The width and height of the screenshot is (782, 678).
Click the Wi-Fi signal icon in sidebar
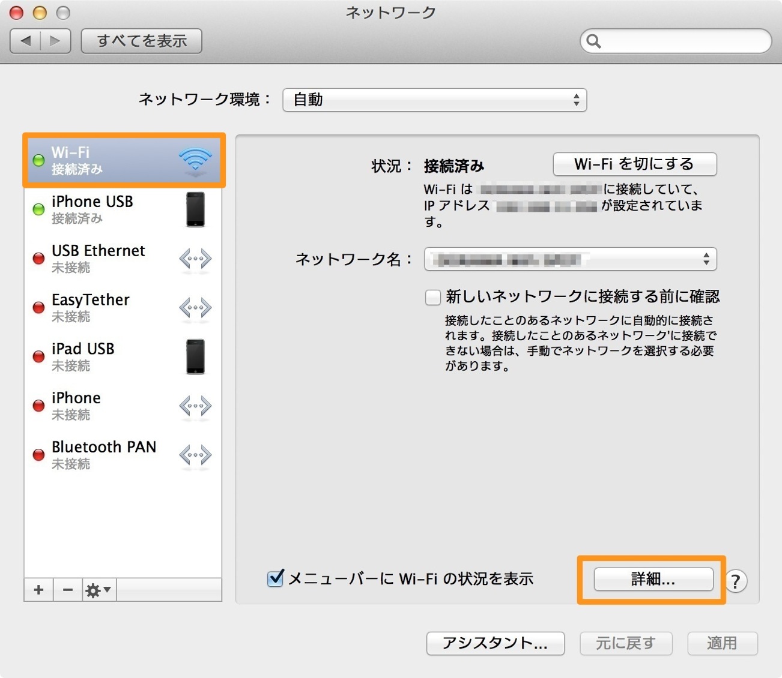pyautogui.click(x=195, y=161)
